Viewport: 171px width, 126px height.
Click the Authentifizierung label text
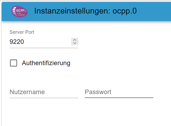tap(46, 63)
